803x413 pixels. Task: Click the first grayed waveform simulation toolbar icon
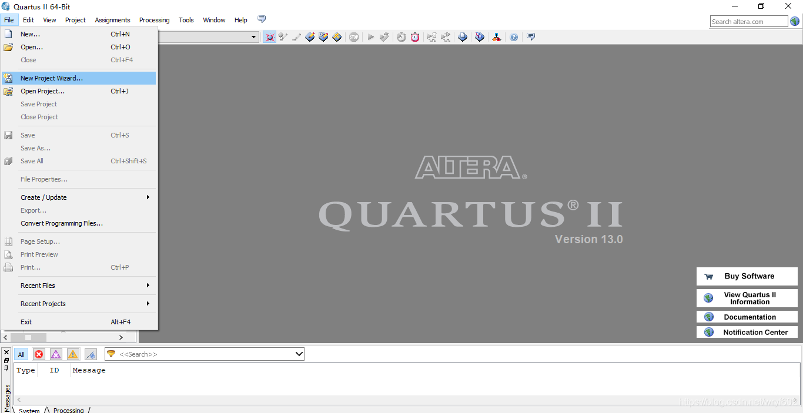tap(432, 37)
